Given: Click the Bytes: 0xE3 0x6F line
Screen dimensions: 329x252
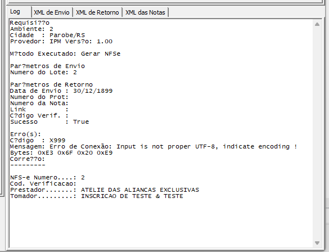Looking at the screenshot, I should (x=61, y=153).
